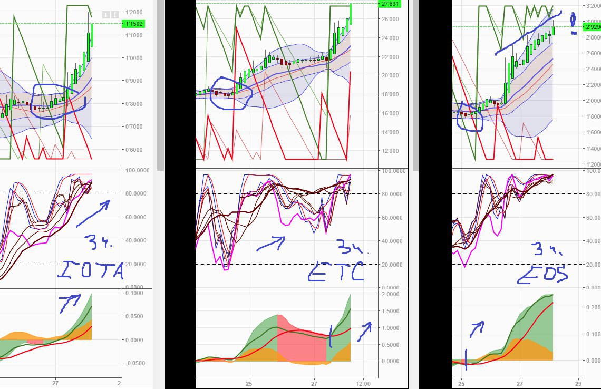
Task: Click the 25 date label on EOS chart
Action: (x=461, y=383)
